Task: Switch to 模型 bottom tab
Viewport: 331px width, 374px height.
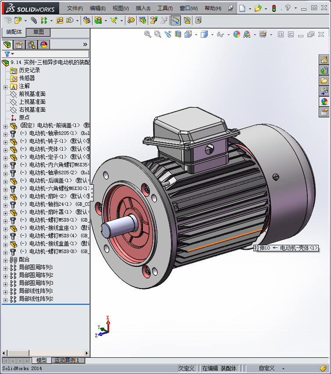Action: [41, 360]
